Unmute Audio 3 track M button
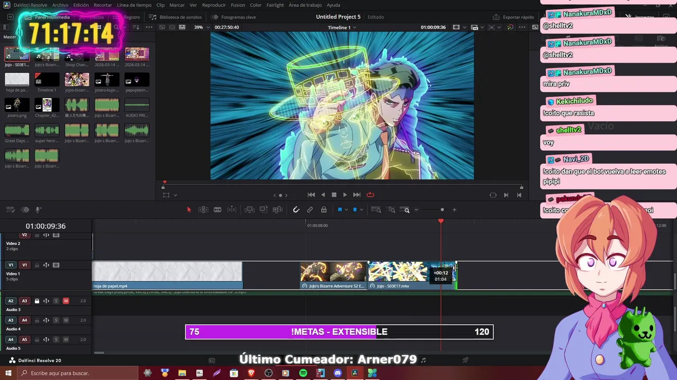 [x=66, y=301]
